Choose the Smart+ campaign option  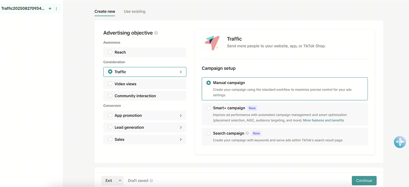[209, 108]
